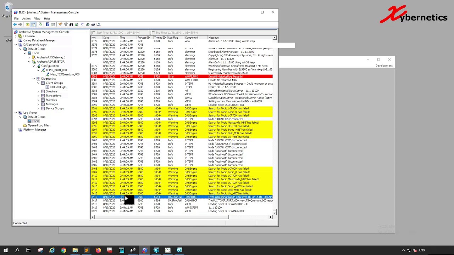
Task: Select the 'Loading Script DLL: WINMM.DLL' log row
Action: tap(182, 211)
